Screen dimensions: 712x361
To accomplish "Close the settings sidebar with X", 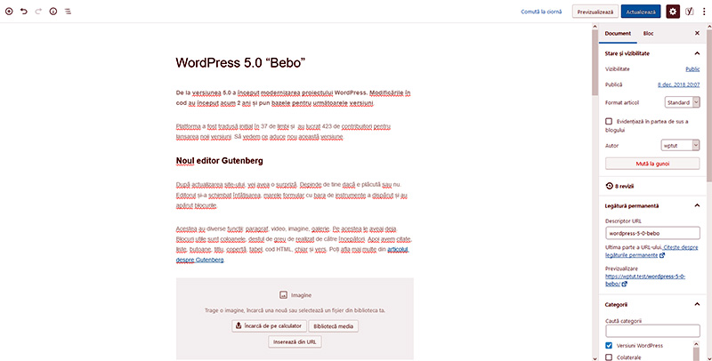I will tap(697, 33).
